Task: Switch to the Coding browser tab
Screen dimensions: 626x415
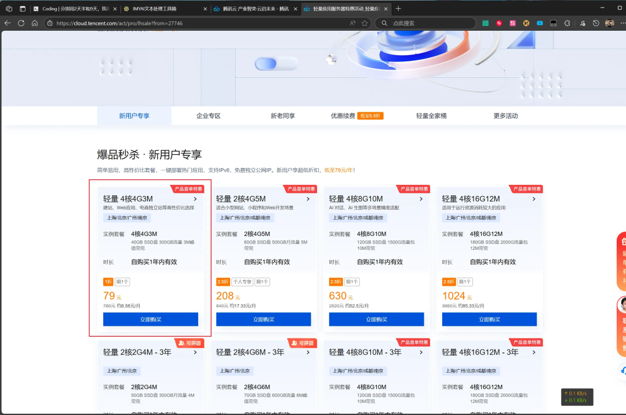Action: (75, 8)
